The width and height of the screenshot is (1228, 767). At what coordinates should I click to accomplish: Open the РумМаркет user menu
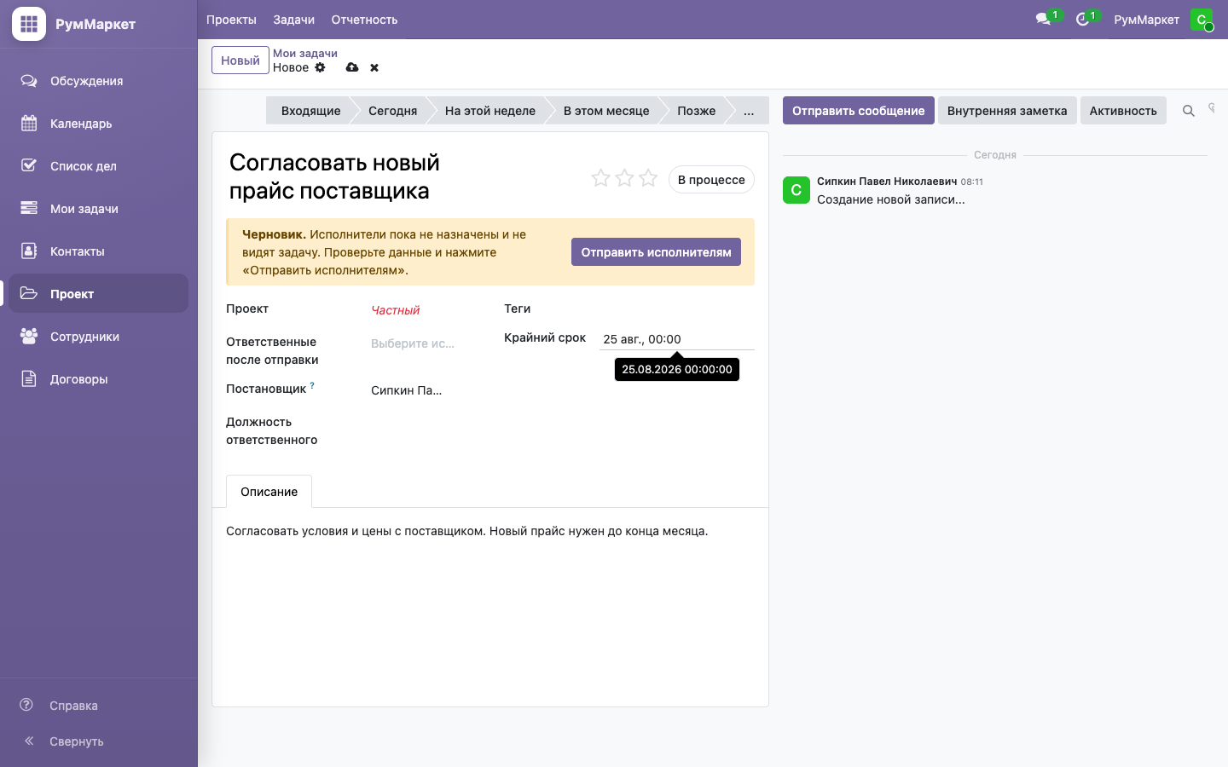tap(1163, 19)
